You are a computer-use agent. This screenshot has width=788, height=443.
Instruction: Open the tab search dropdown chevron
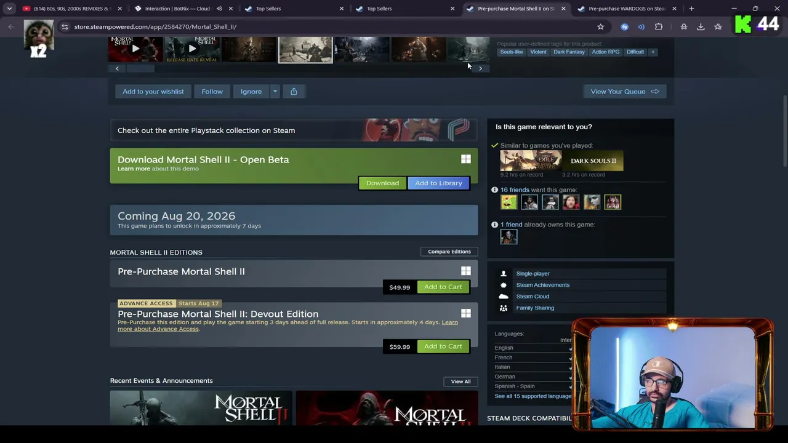(9, 9)
